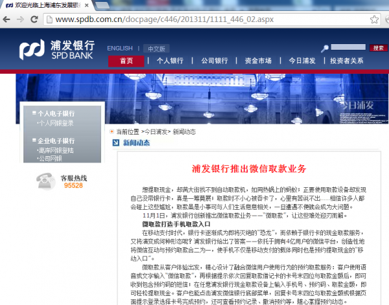Click the hotline number 95528

click(x=73, y=186)
